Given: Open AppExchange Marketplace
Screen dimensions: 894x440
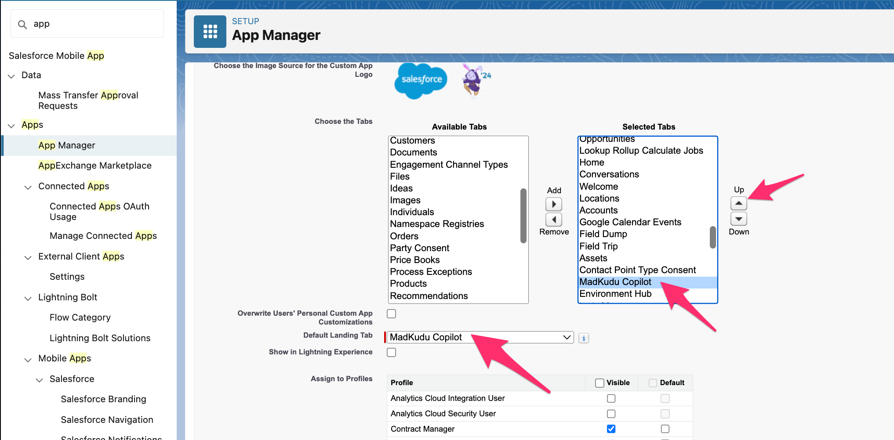Looking at the screenshot, I should [x=95, y=166].
